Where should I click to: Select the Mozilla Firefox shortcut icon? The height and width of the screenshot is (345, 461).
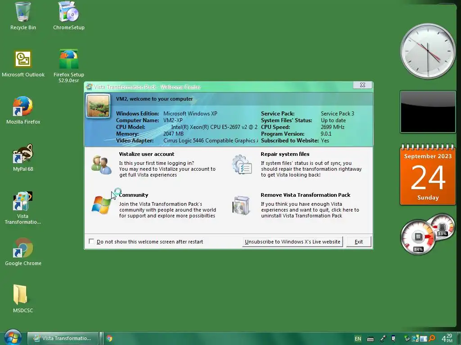23,106
